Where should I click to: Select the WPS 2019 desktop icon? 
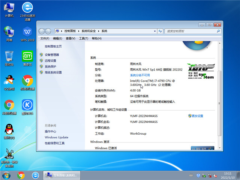click(x=27, y=34)
